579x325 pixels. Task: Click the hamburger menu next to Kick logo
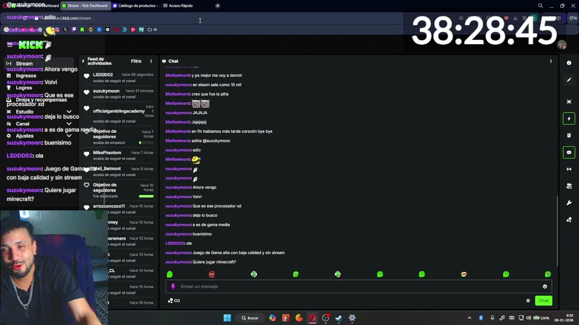[10, 45]
